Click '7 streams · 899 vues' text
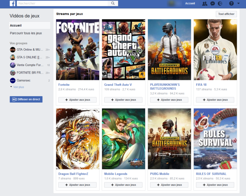The width and height of the screenshot is (246, 196). tap(71, 178)
